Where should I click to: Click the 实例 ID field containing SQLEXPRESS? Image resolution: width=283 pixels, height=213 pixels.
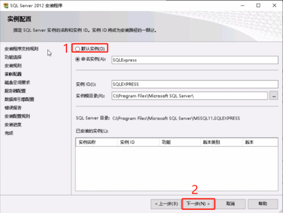click(x=195, y=84)
